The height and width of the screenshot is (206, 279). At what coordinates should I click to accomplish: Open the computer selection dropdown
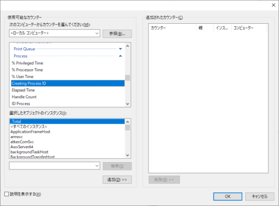click(97, 34)
